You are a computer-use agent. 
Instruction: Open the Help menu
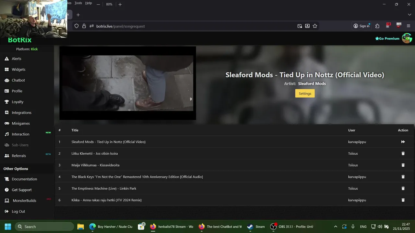pyautogui.click(x=89, y=3)
